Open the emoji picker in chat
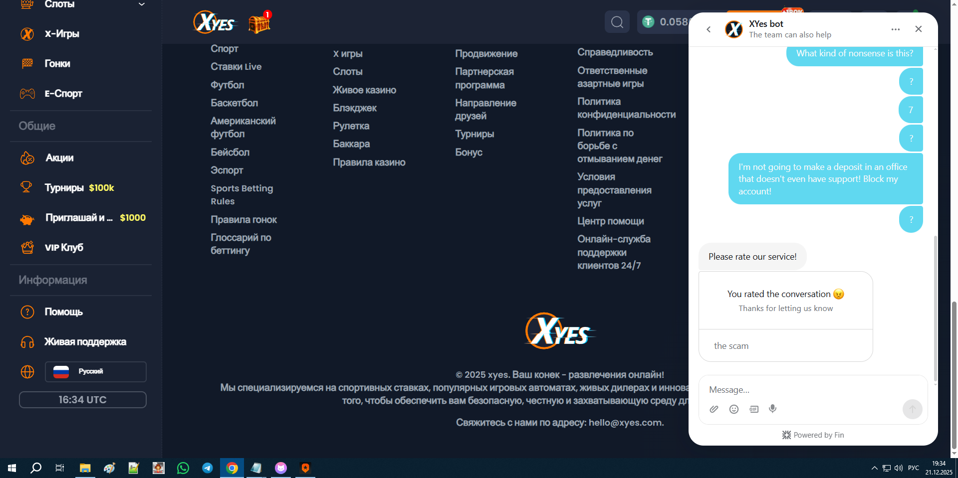The width and height of the screenshot is (958, 478). [733, 409]
